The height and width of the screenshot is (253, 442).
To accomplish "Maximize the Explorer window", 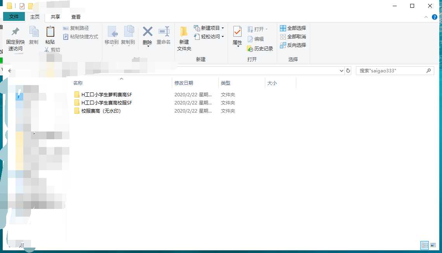I will point(412,6).
